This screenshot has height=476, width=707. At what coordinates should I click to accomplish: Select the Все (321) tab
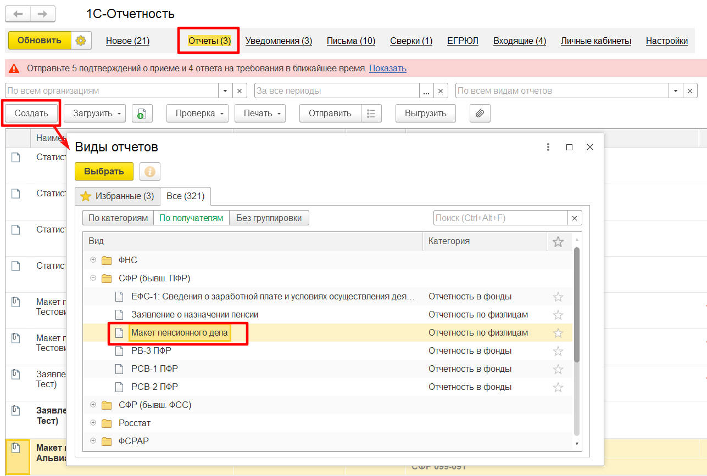pyautogui.click(x=186, y=196)
